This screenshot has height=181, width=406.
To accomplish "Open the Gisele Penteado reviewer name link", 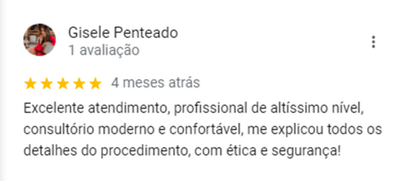I will tap(123, 33).
